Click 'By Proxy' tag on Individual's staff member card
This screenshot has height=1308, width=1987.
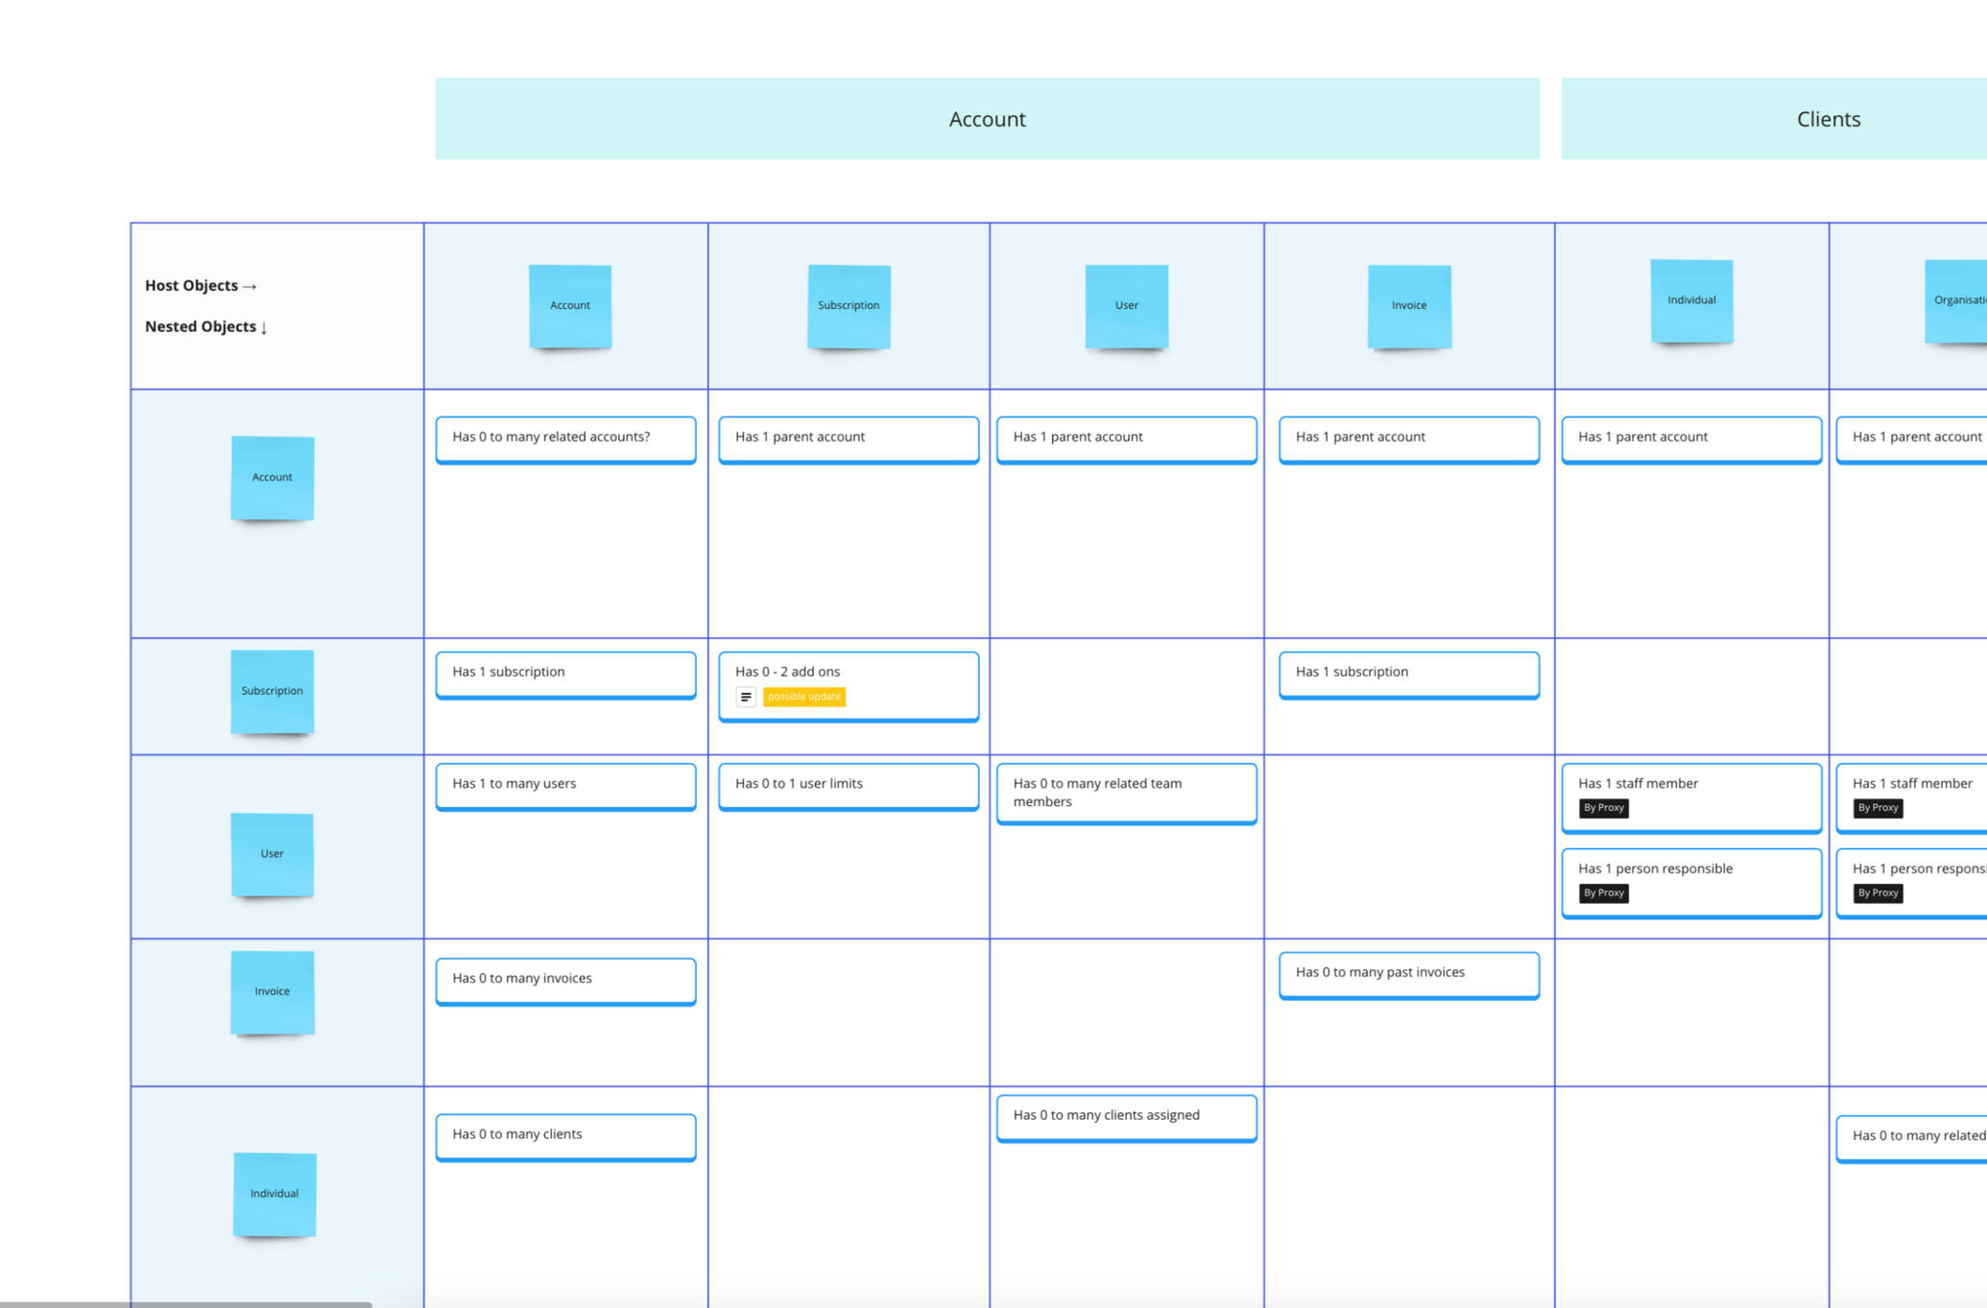point(1603,808)
